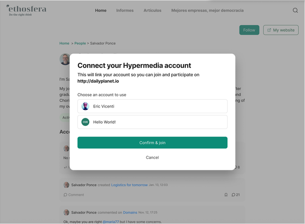Click the bookmark icon on Logistics post
Screen dimensions: 305x224
coord(226,195)
